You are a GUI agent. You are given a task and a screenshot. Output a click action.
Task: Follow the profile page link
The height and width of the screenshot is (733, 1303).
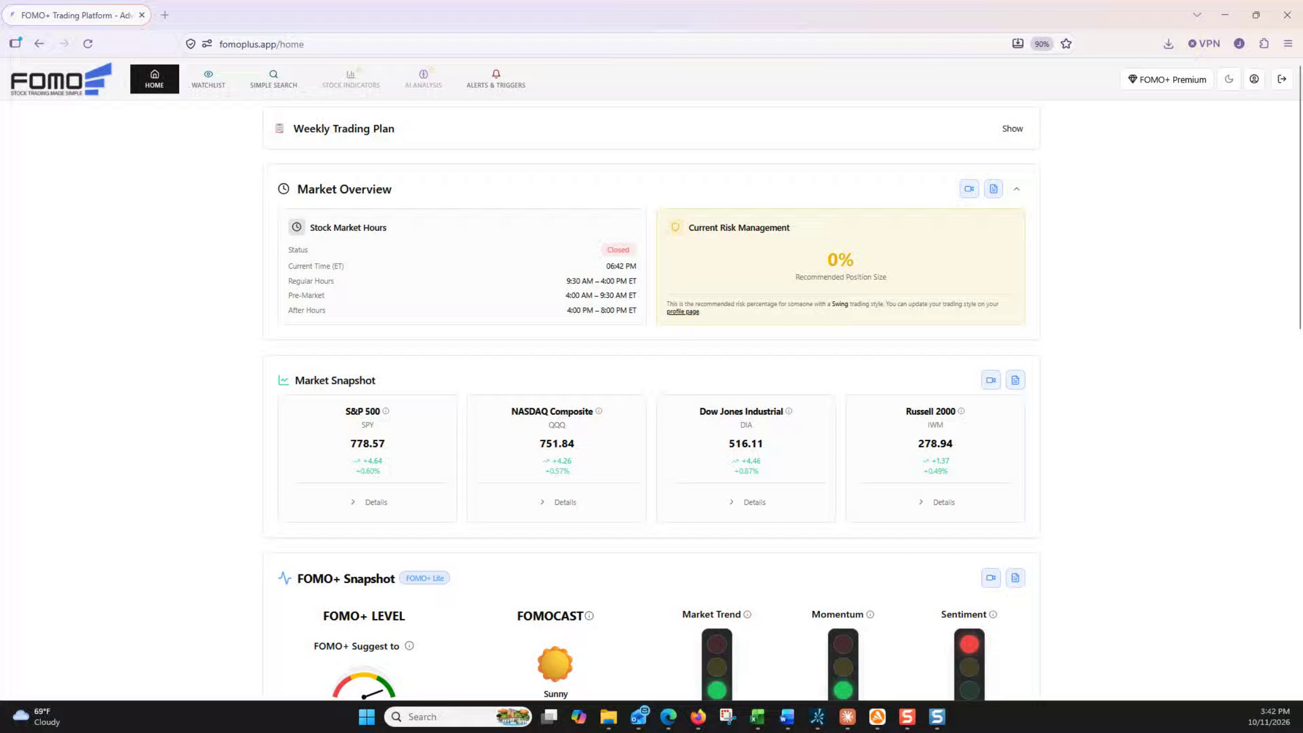pyautogui.click(x=682, y=312)
